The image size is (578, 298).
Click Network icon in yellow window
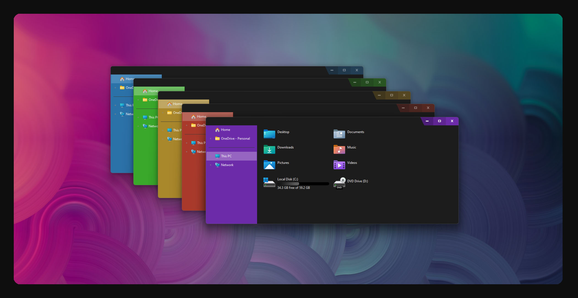tap(170, 139)
